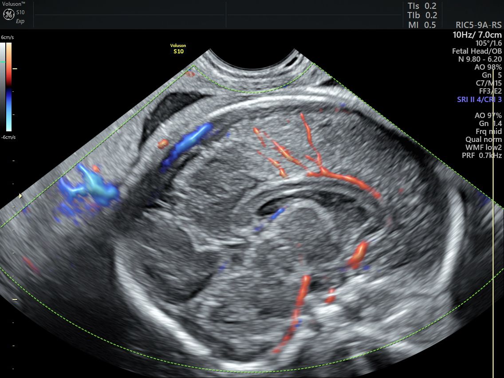Click the Fetal Head/OB preset label

[476, 51]
